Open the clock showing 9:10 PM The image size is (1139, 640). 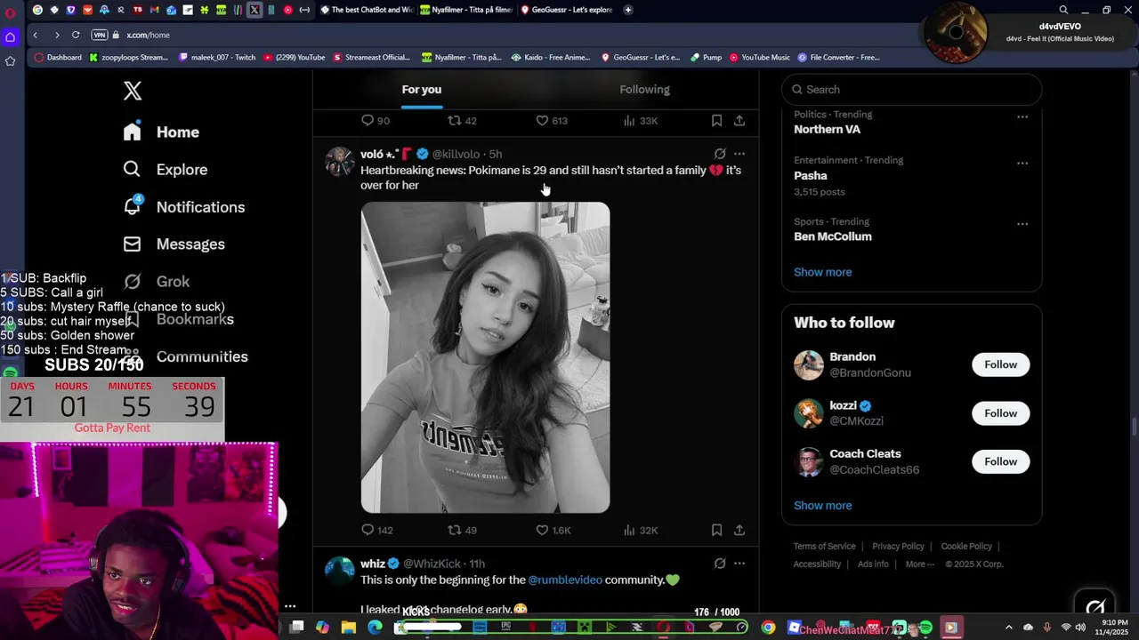pos(1114,628)
